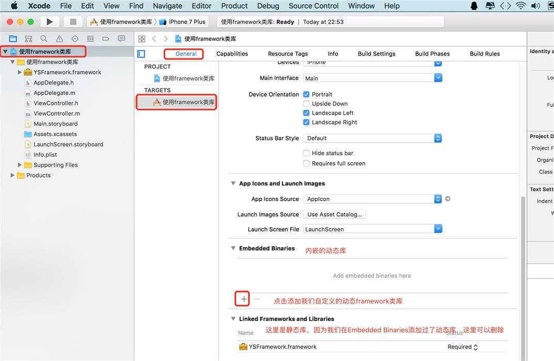Image resolution: width=554 pixels, height=361 pixels.
Task: Enable Upside Down orientation
Action: (x=306, y=104)
